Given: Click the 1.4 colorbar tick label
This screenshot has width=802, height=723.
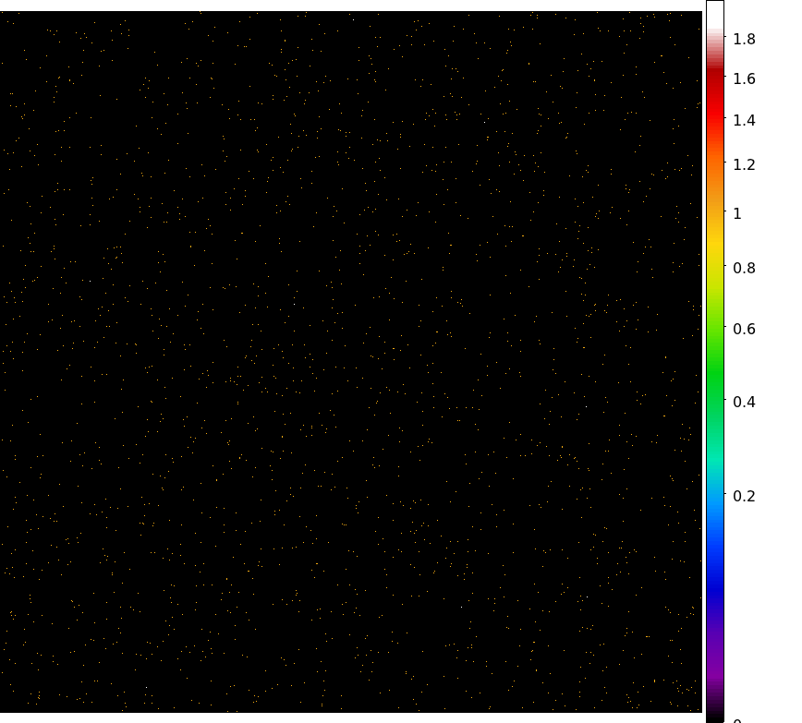Looking at the screenshot, I should point(744,120).
